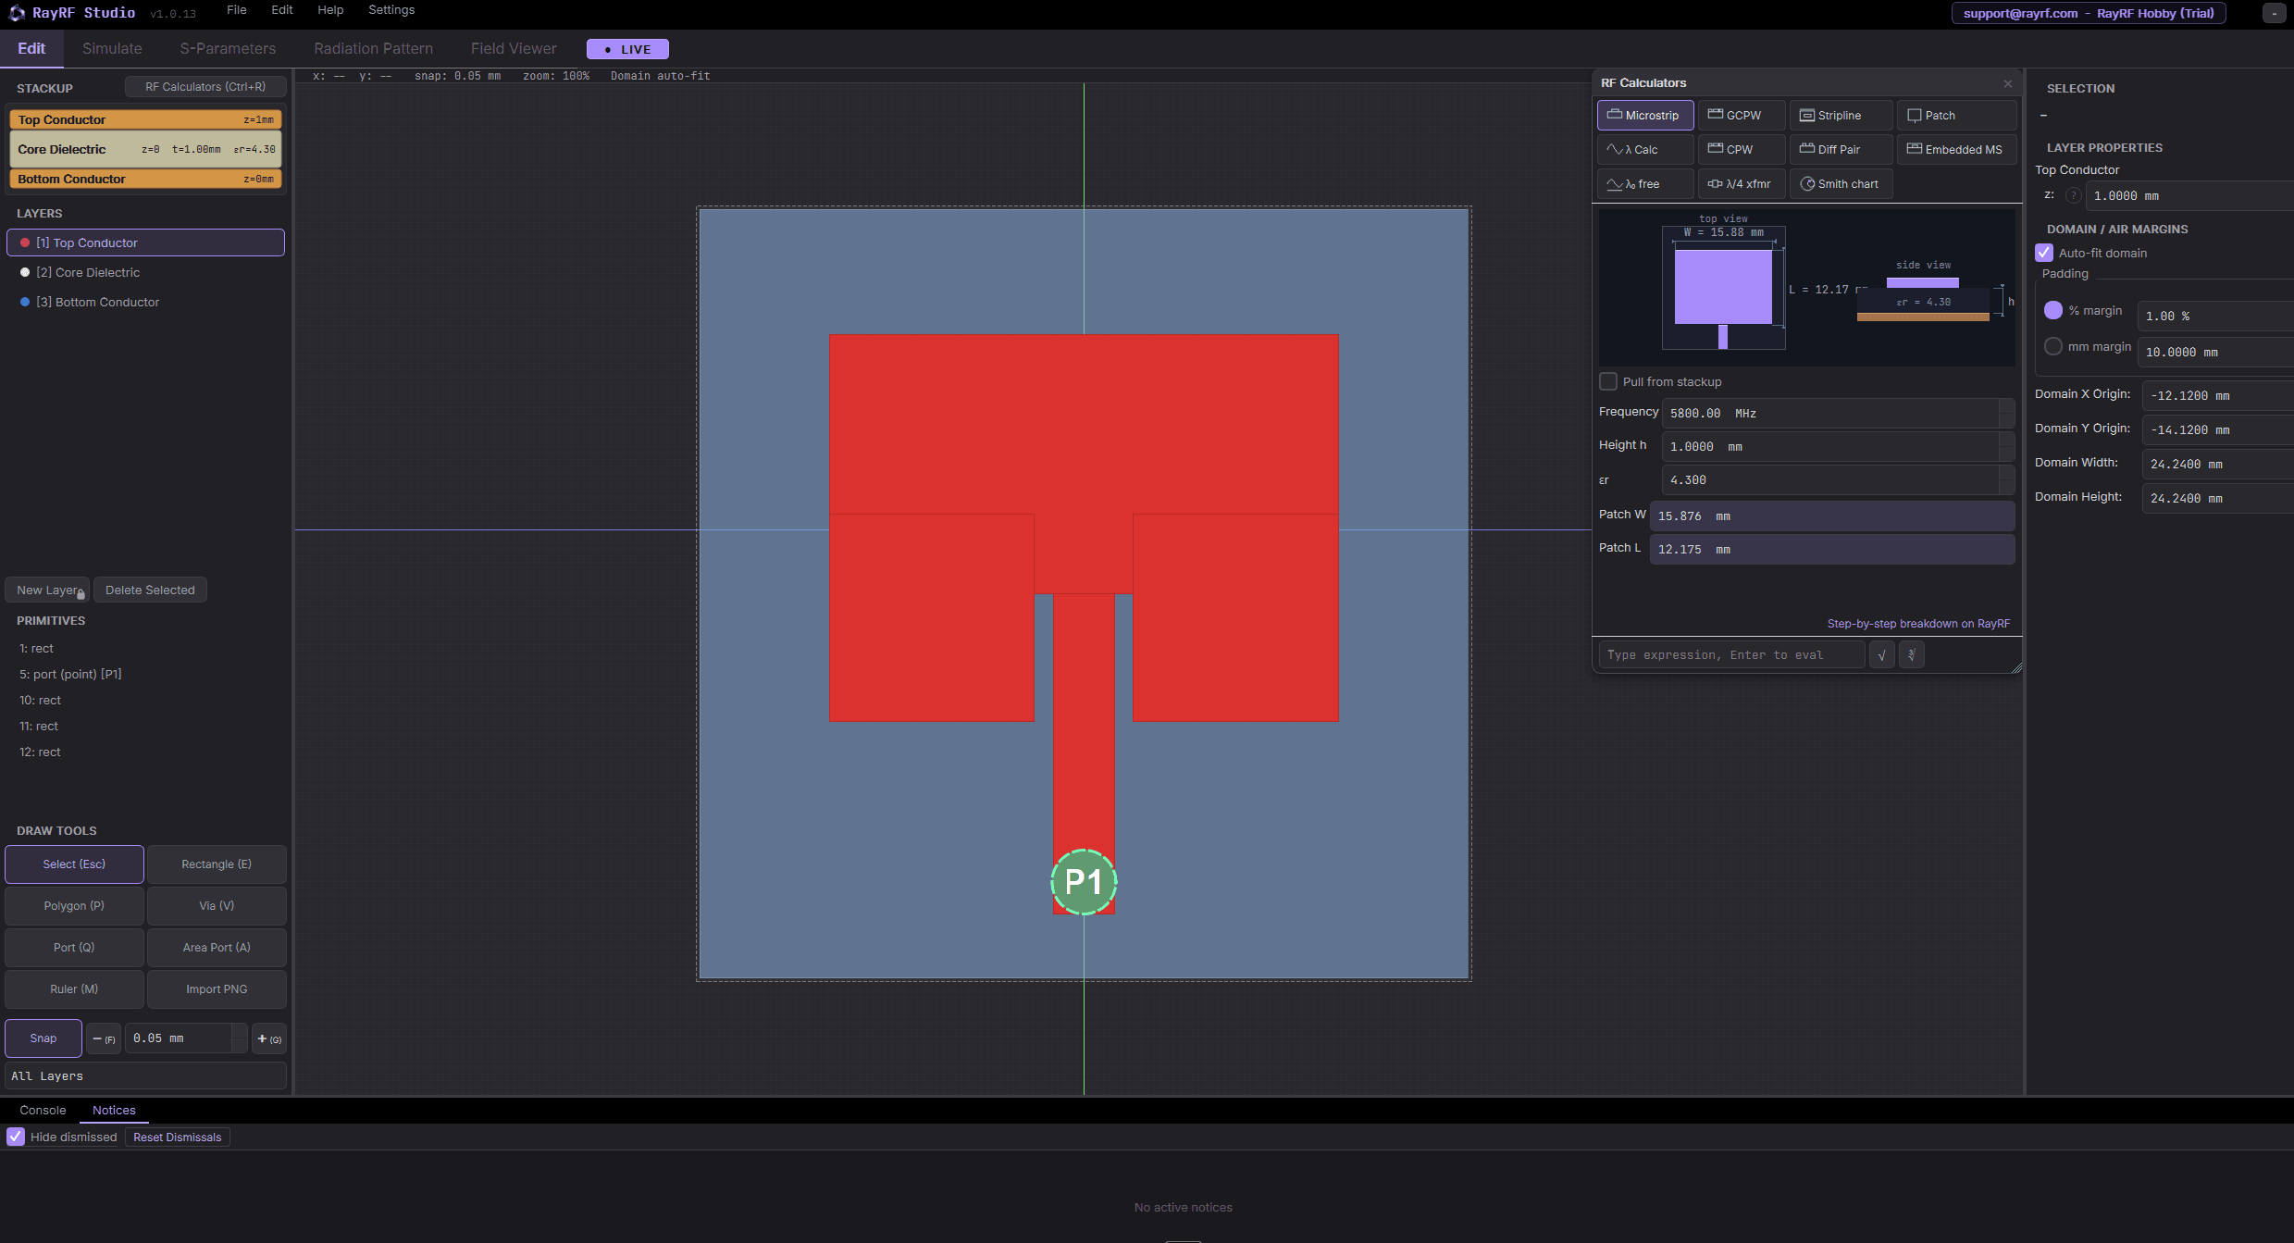Click the Frequency field stepper
The height and width of the screenshot is (1243, 2294).
[2006, 413]
